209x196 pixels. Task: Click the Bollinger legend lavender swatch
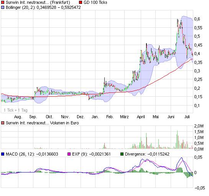click(x=3, y=7)
